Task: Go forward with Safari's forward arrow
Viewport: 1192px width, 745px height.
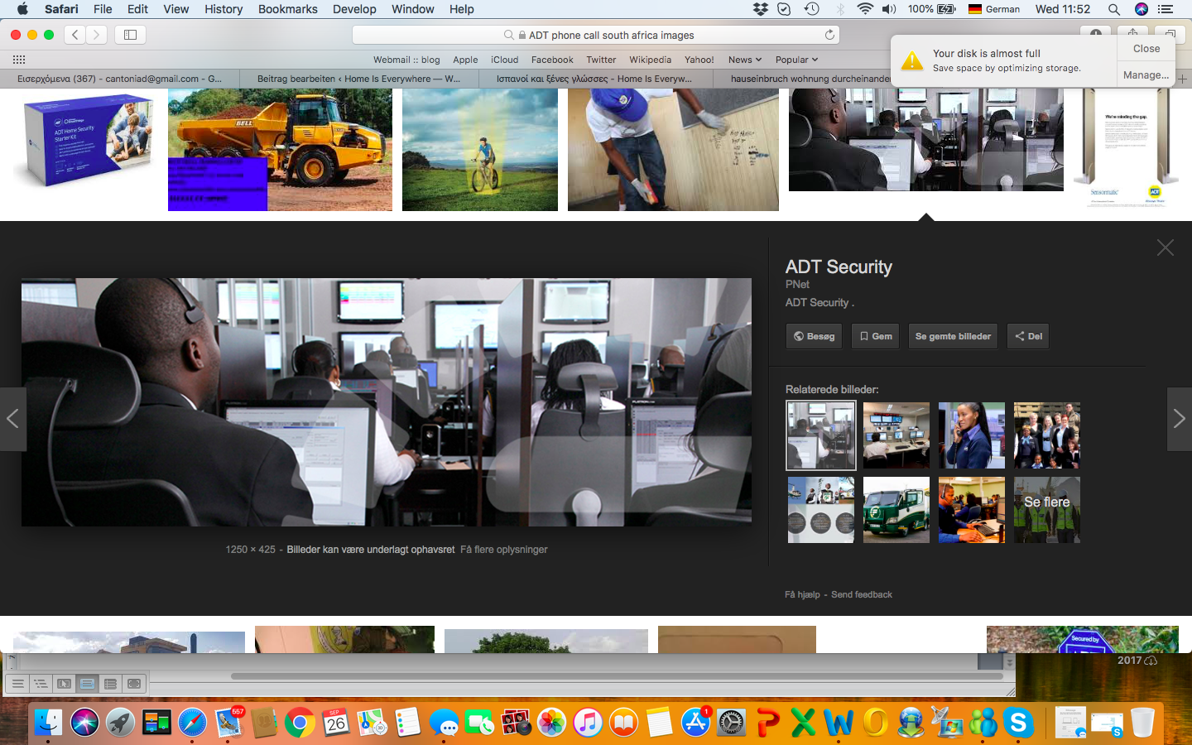Action: click(97, 35)
